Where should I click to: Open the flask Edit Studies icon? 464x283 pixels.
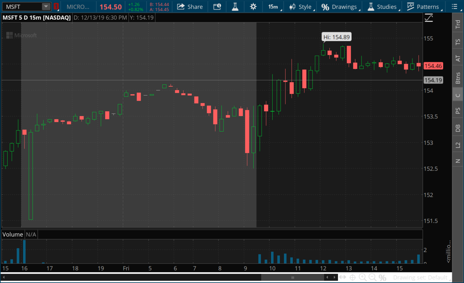(x=235, y=7)
